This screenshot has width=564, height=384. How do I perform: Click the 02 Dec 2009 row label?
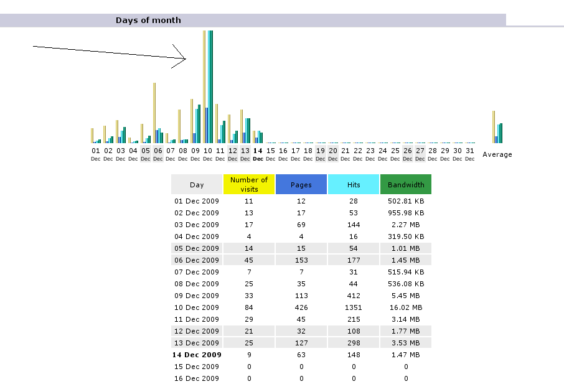point(197,213)
